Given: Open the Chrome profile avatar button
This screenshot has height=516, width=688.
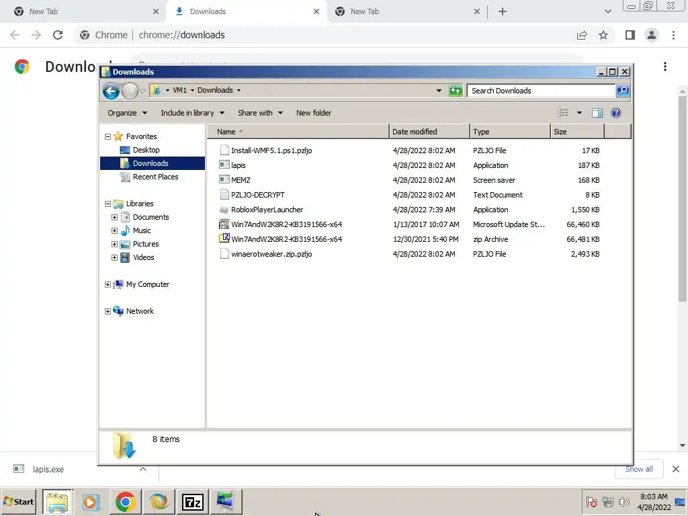Looking at the screenshot, I should (652, 35).
